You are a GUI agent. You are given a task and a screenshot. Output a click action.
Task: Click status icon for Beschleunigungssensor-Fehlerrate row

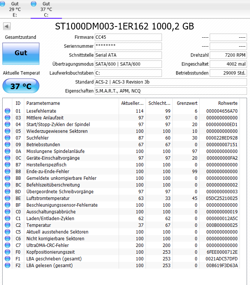7,205
